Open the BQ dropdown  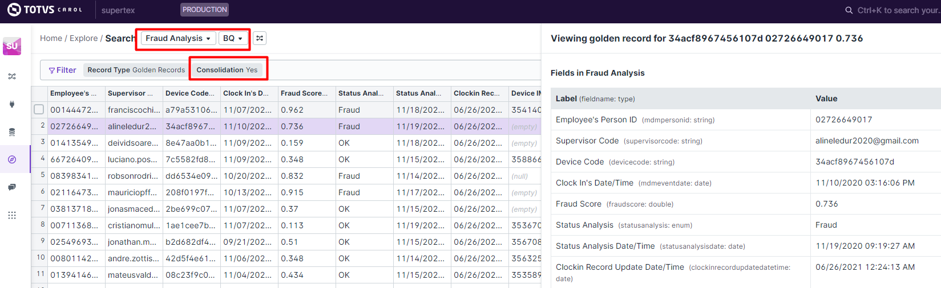coord(233,38)
